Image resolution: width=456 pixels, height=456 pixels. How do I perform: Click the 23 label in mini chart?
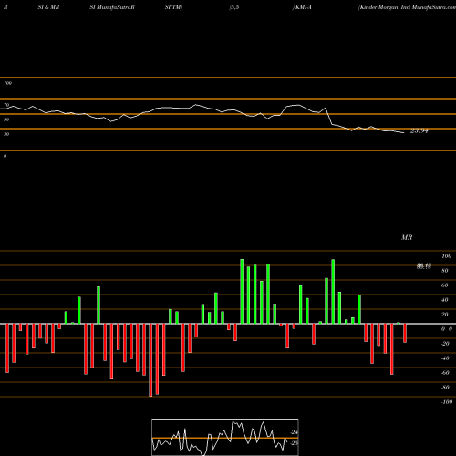tap(295, 443)
